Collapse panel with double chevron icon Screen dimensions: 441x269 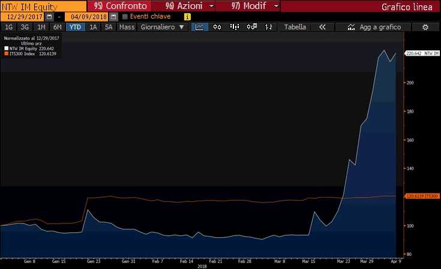click(322, 28)
